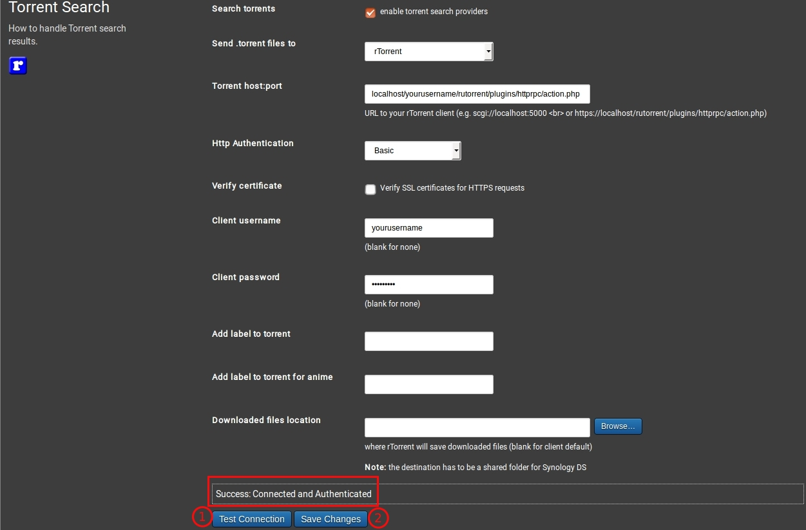Viewport: 806px width, 530px height.
Task: Select the anime torrent label field
Action: tap(428, 384)
